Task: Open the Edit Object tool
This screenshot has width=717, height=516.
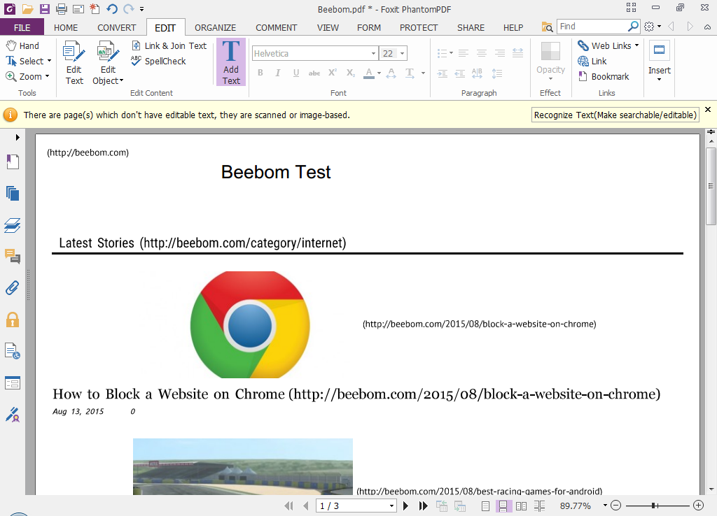Action: pos(108,63)
